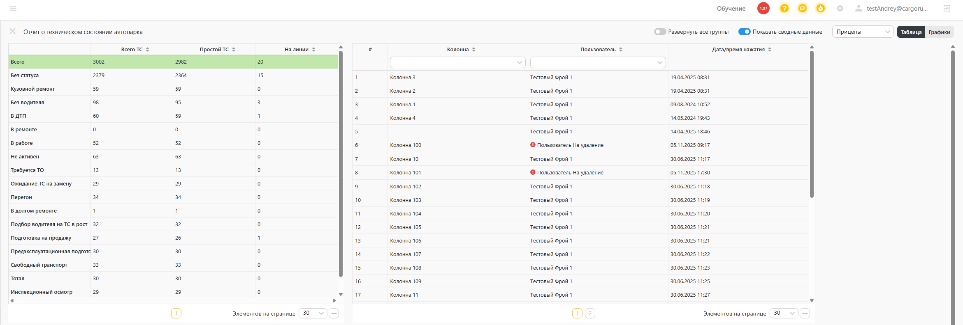This screenshot has width=963, height=325.
Task: Select the Таблица tab
Action: click(911, 32)
